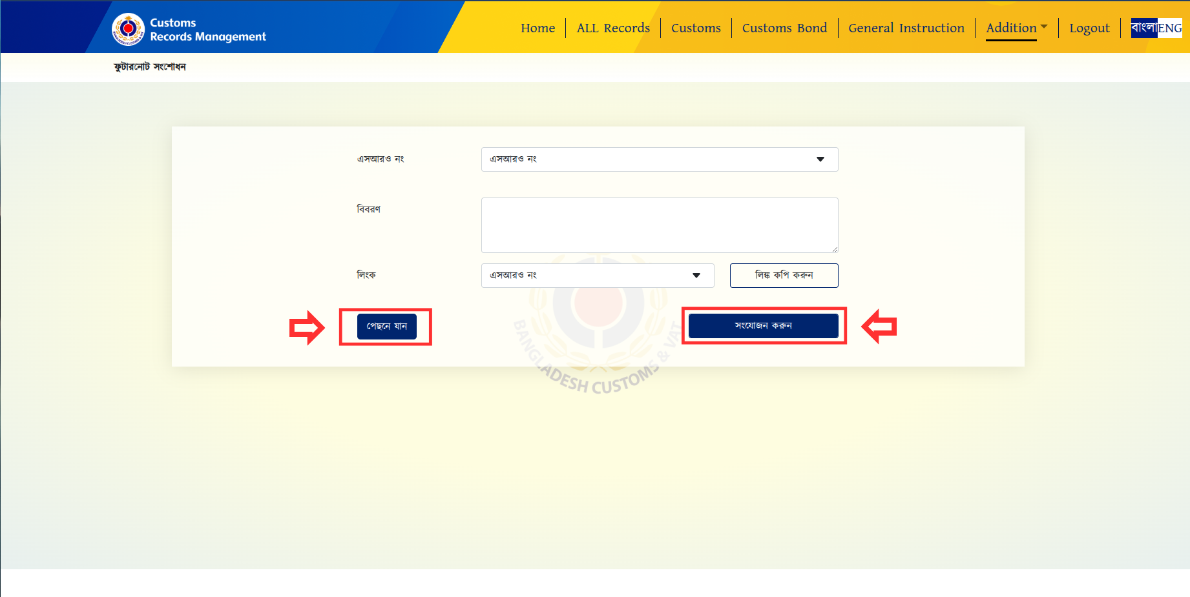Grab the বিবরণ textarea resize handle
1190x597 pixels.
coord(835,249)
